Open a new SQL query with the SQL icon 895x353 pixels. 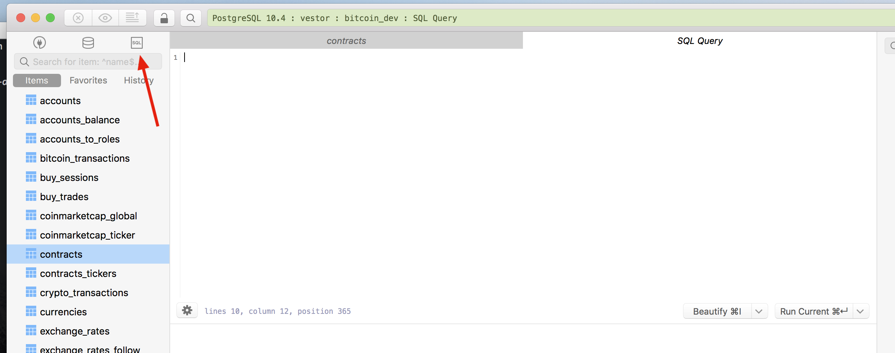136,42
